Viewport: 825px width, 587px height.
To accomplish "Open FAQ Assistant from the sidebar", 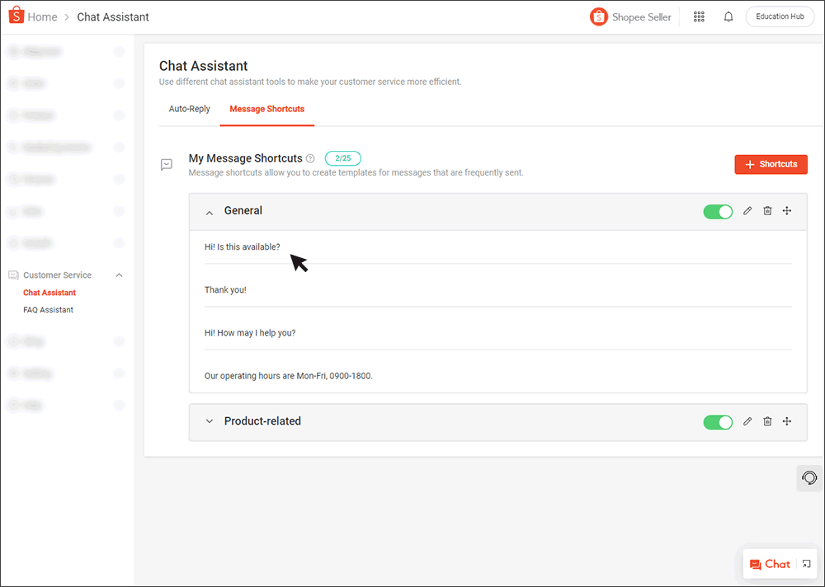I will pyautogui.click(x=48, y=309).
